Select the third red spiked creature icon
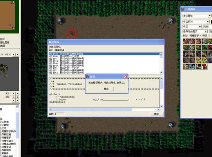212x157 pixels. 198,41
